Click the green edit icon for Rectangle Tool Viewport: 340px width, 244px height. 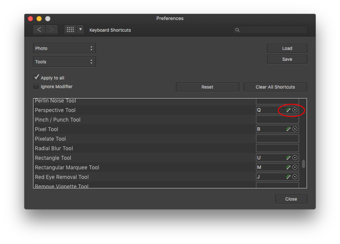tap(288, 158)
